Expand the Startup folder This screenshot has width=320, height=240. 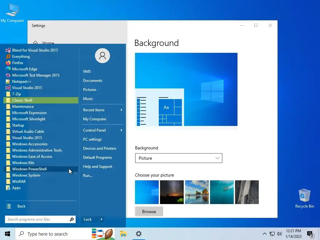click(41, 125)
